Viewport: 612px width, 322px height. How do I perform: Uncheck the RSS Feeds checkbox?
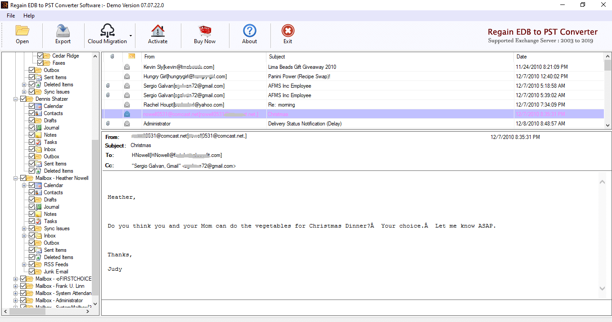pyautogui.click(x=31, y=264)
